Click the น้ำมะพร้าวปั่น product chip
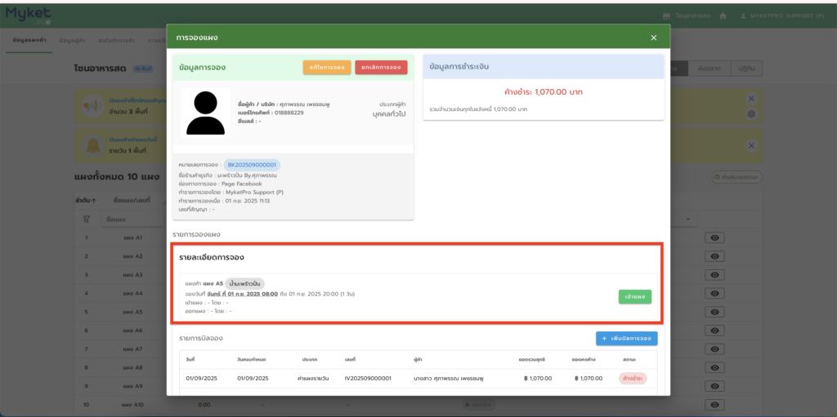 244,284
